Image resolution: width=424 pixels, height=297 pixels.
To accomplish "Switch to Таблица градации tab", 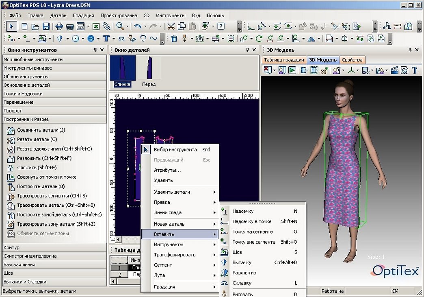I will [284, 60].
